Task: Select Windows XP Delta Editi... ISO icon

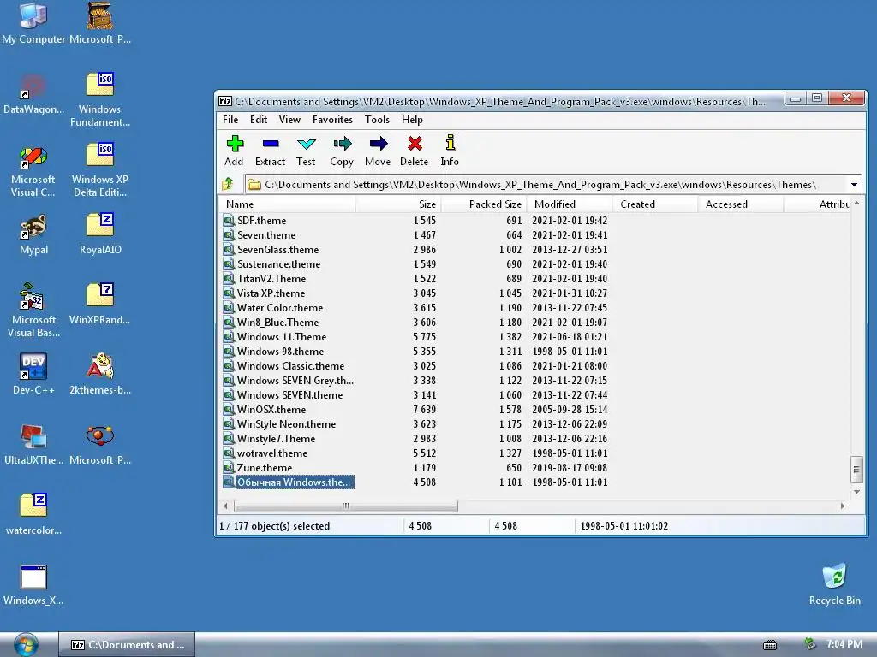Action: click(100, 170)
